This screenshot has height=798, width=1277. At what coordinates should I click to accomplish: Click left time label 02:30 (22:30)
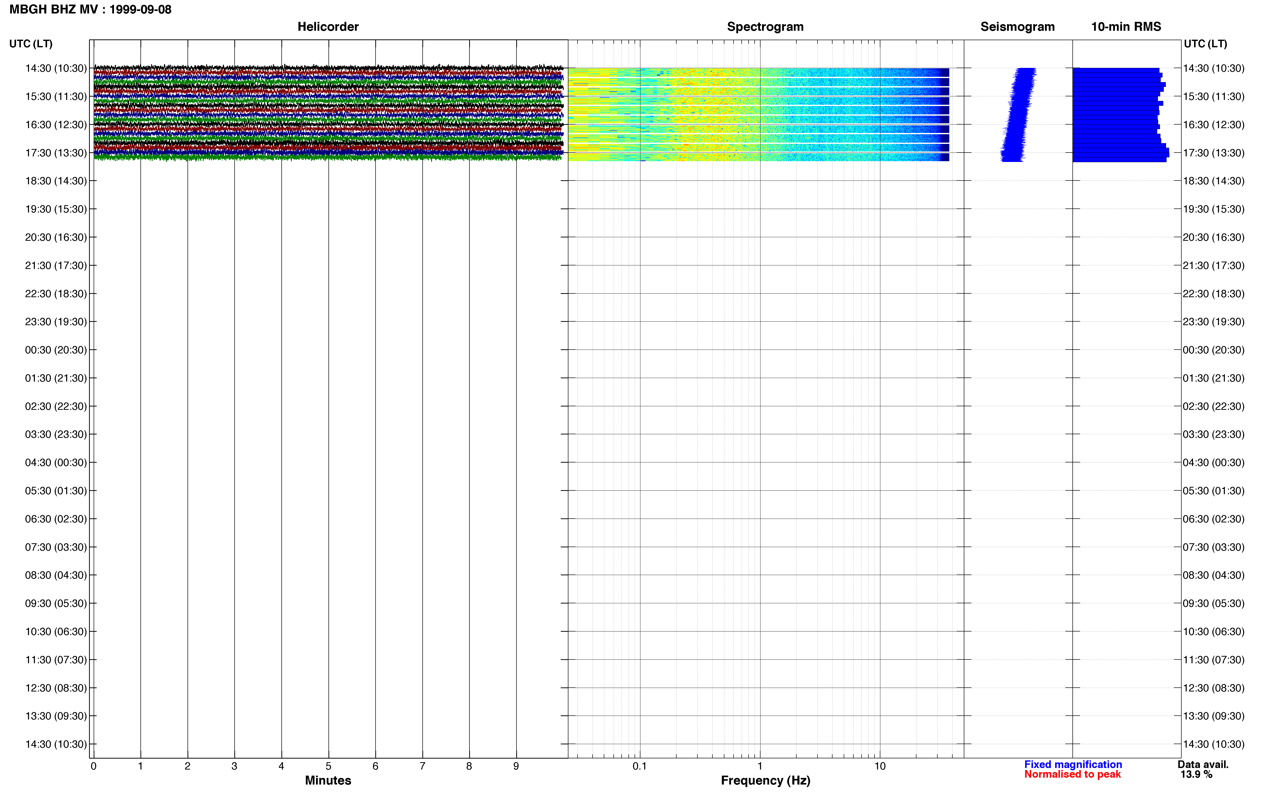tap(56, 406)
